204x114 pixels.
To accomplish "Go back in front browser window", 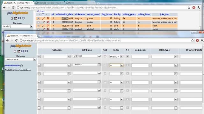I will (7, 41).
